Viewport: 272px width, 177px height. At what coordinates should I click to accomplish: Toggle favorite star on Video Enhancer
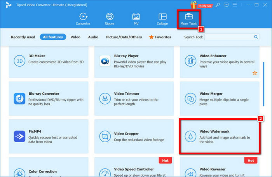[255, 73]
